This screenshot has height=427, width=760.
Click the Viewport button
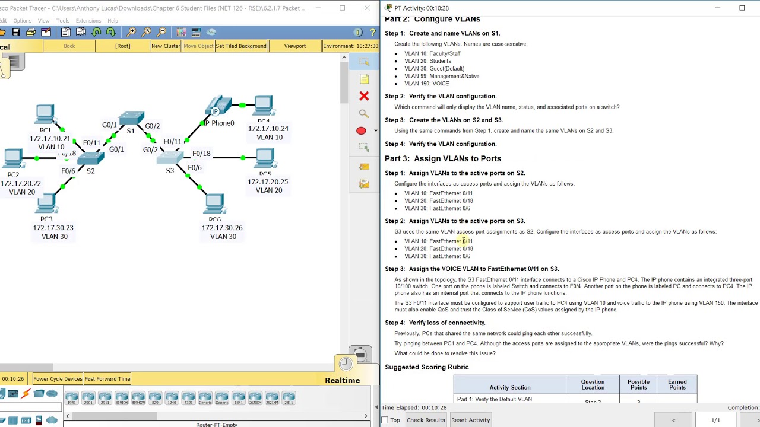[x=295, y=46]
